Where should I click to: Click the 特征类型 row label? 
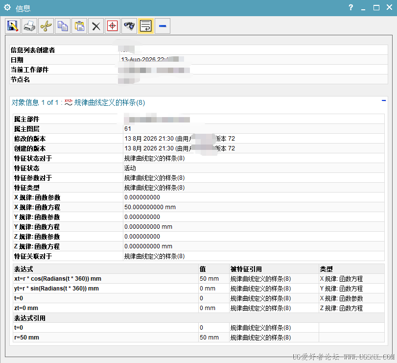coord(26,188)
